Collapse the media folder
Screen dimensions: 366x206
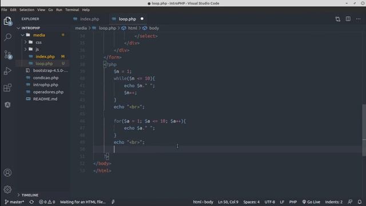click(23, 35)
